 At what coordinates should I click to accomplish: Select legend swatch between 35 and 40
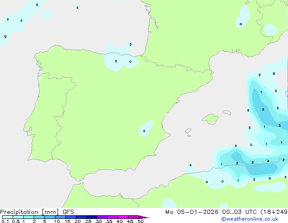click(x=113, y=217)
